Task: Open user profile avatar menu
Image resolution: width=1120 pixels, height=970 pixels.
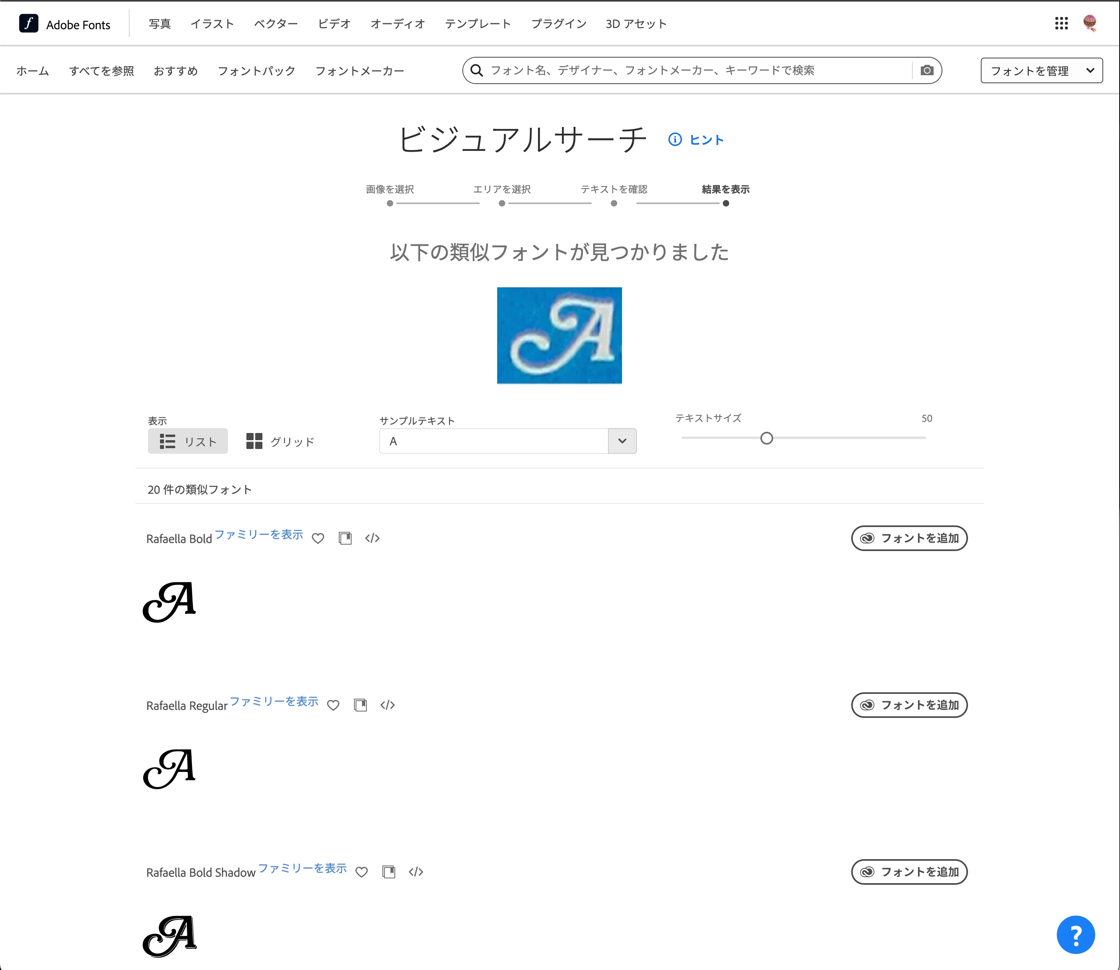Action: 1090,23
